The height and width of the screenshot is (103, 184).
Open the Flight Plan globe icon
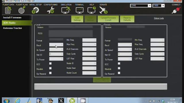coord(22,10)
